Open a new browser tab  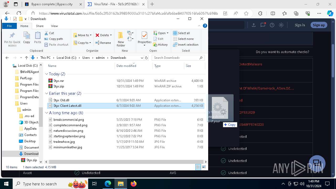152,4
